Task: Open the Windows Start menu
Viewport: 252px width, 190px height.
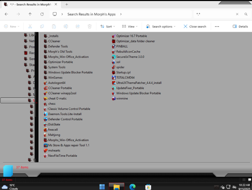Action: point(102,187)
